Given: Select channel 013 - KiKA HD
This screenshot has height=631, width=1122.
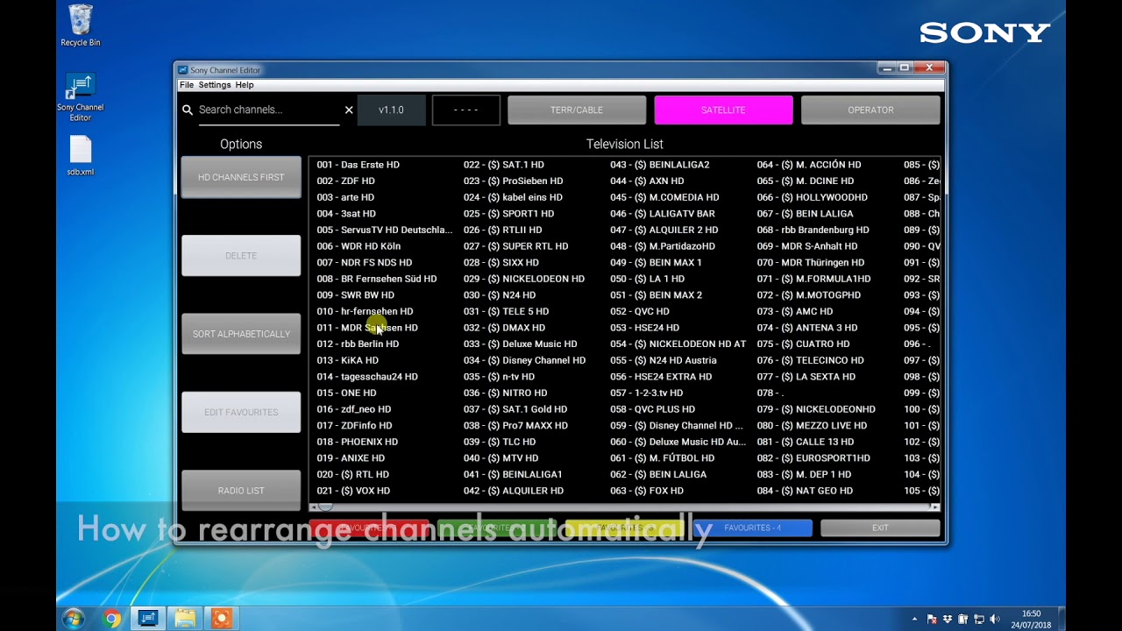Looking at the screenshot, I should 347,360.
